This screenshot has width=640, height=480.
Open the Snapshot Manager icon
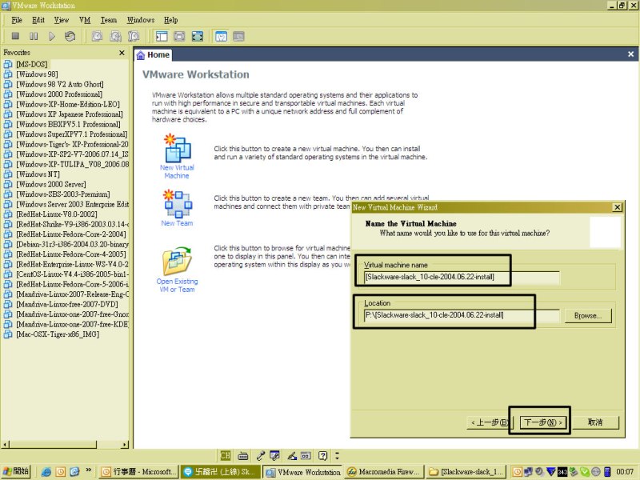tap(134, 36)
